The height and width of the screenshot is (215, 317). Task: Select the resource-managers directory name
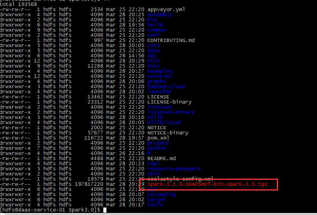click(x=174, y=169)
